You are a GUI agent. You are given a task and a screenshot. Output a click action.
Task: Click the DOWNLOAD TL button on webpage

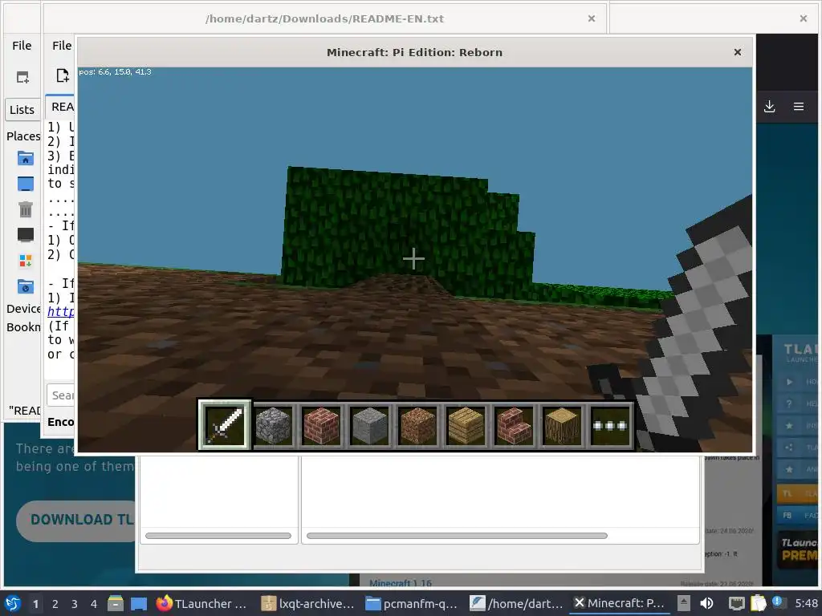pyautogui.click(x=76, y=521)
